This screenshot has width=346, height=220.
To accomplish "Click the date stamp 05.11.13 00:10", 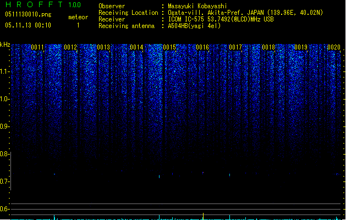I will (28, 25).
